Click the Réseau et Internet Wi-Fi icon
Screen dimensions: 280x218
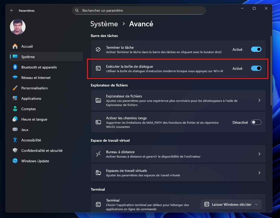coord(15,78)
